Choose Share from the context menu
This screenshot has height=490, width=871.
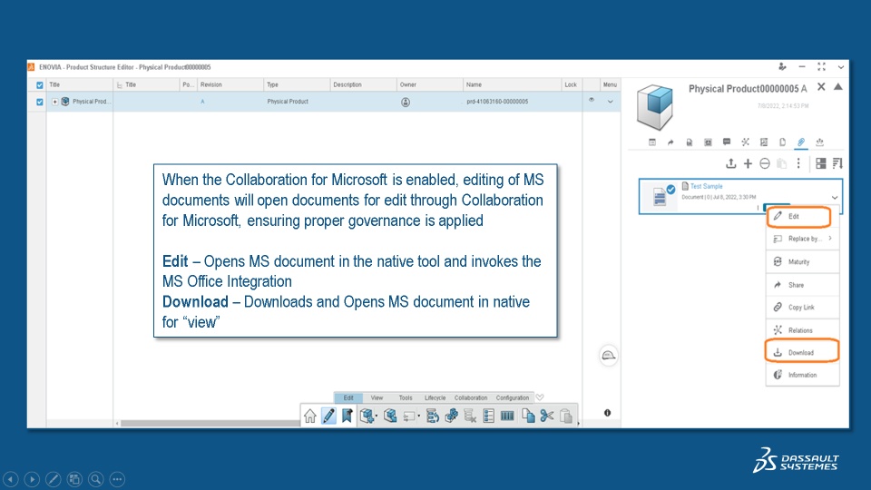tap(803, 284)
